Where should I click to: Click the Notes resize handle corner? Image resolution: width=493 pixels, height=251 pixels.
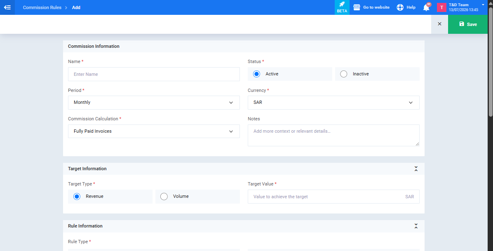pos(417,144)
